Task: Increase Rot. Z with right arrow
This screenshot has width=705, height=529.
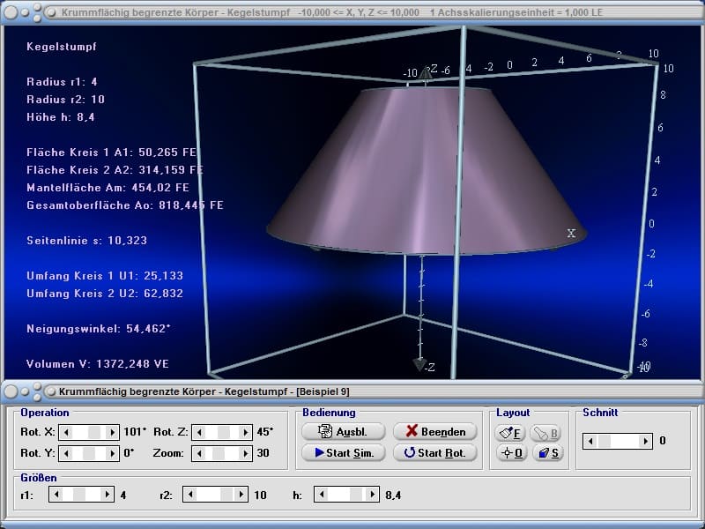Action: click(245, 432)
